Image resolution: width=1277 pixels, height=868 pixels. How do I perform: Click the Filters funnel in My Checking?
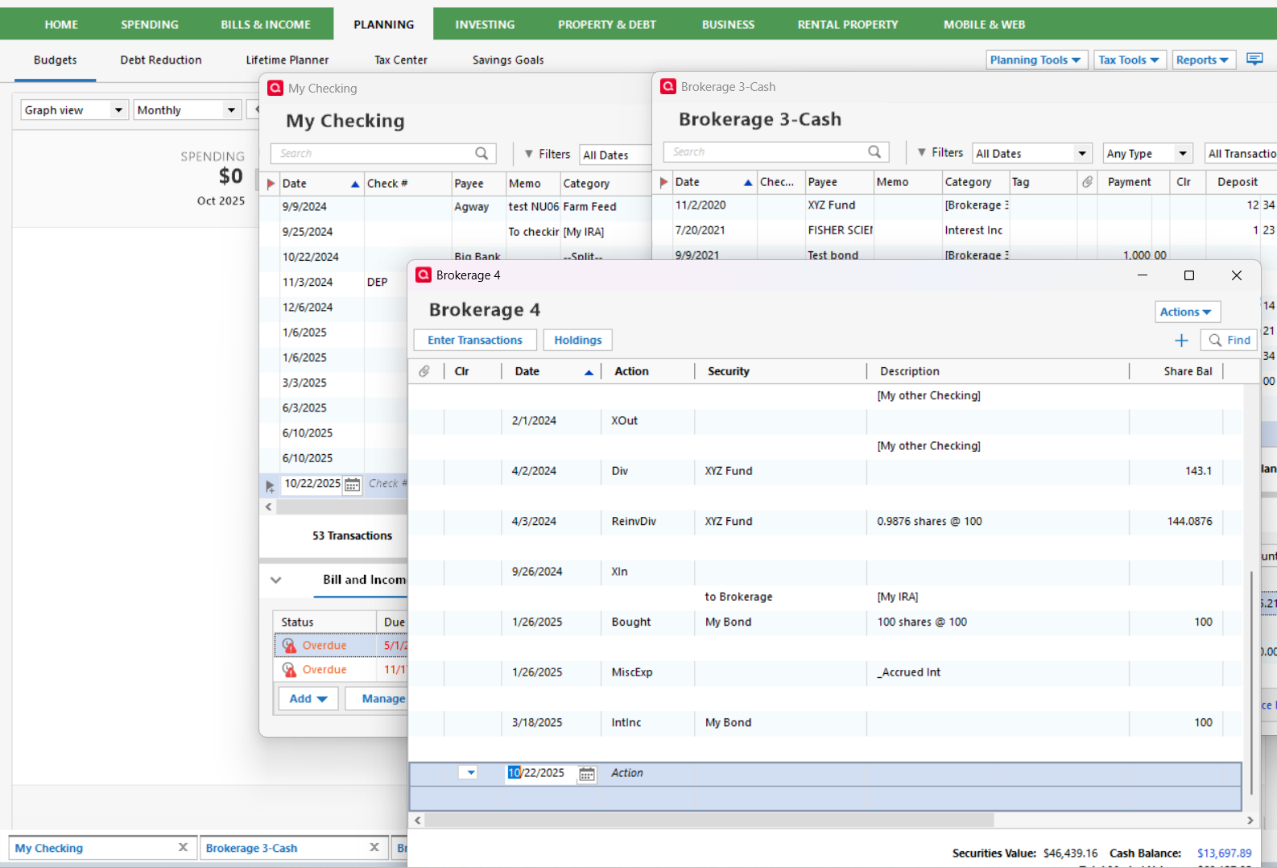pyautogui.click(x=528, y=154)
